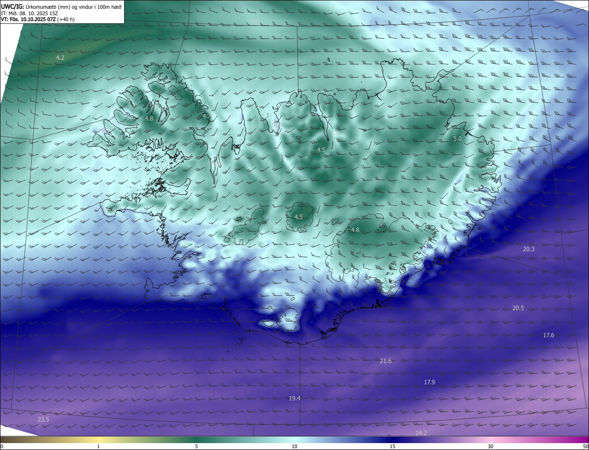Select the 4.7 value label
The height and width of the screenshot is (450, 589).
coord(207,116)
